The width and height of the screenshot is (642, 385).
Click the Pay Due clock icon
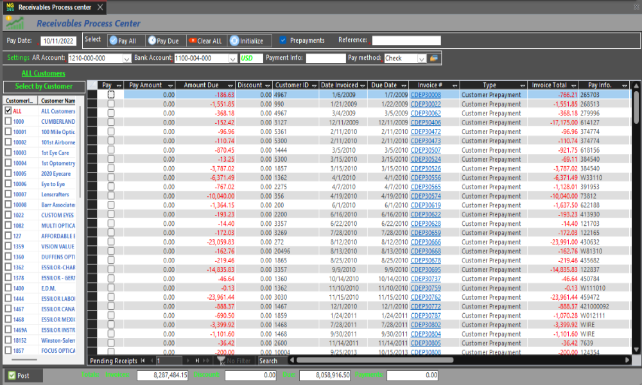point(152,40)
